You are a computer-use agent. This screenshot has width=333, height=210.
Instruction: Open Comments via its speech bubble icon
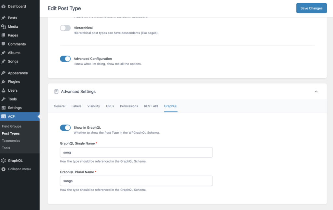(x=4, y=44)
